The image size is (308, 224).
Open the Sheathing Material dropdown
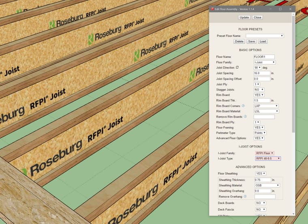click(x=266, y=185)
